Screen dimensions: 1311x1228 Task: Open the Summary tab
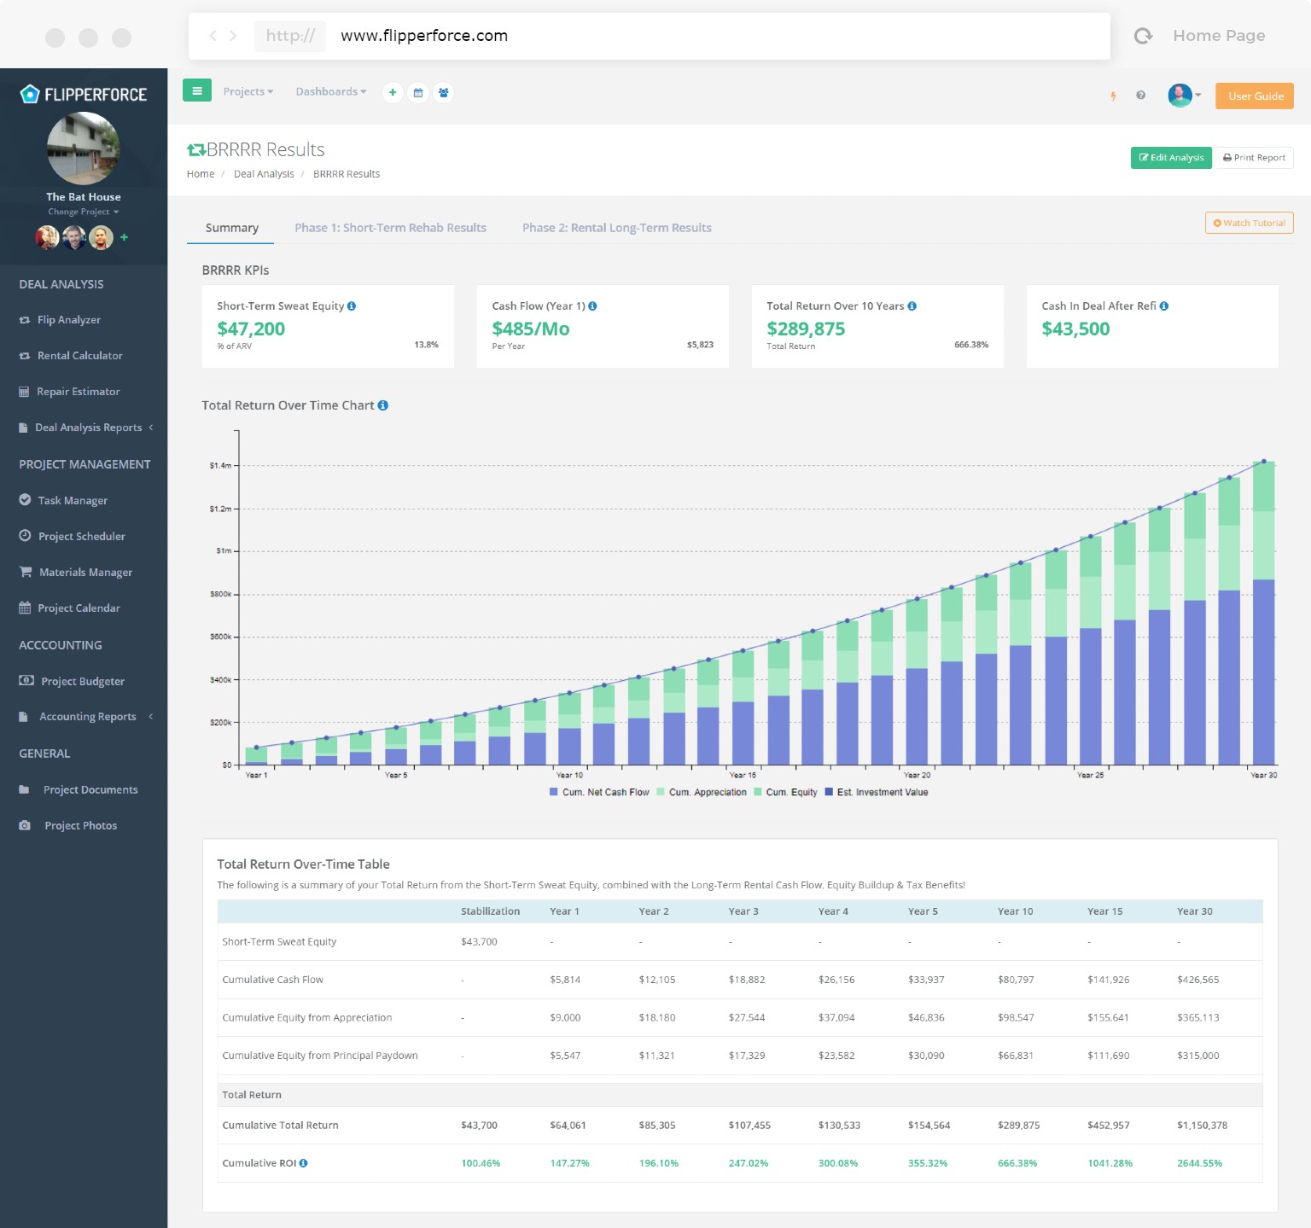pos(231,228)
